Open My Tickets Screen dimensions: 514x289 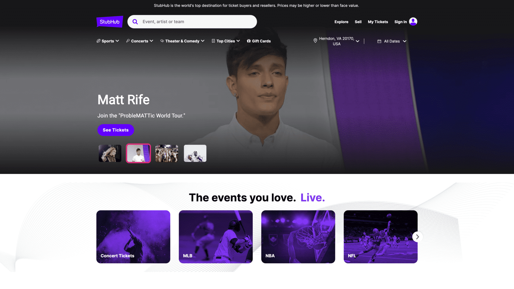pos(378,22)
